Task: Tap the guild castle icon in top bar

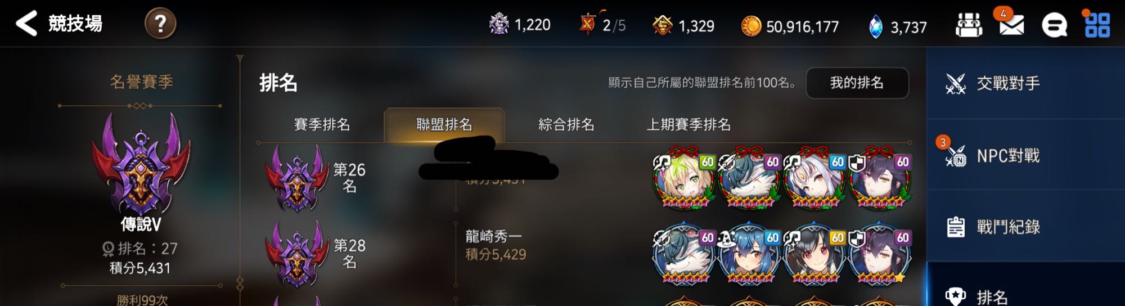Action: coord(969,25)
